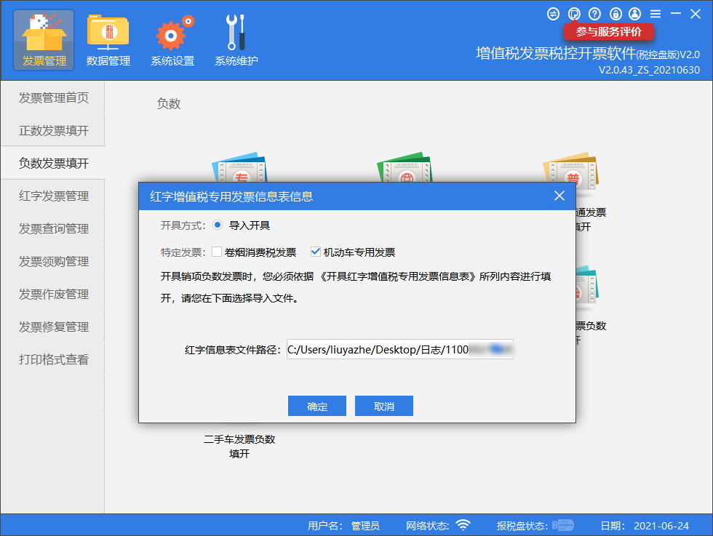This screenshot has height=536, width=713.
Task: Uncheck 机动车专用发票 checkbox
Action: point(315,252)
